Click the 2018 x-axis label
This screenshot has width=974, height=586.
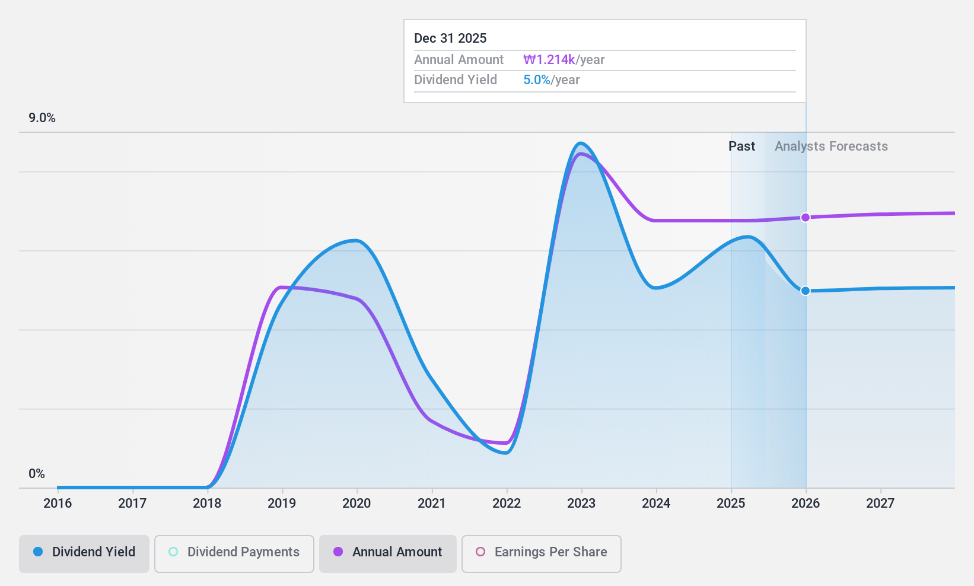point(207,504)
